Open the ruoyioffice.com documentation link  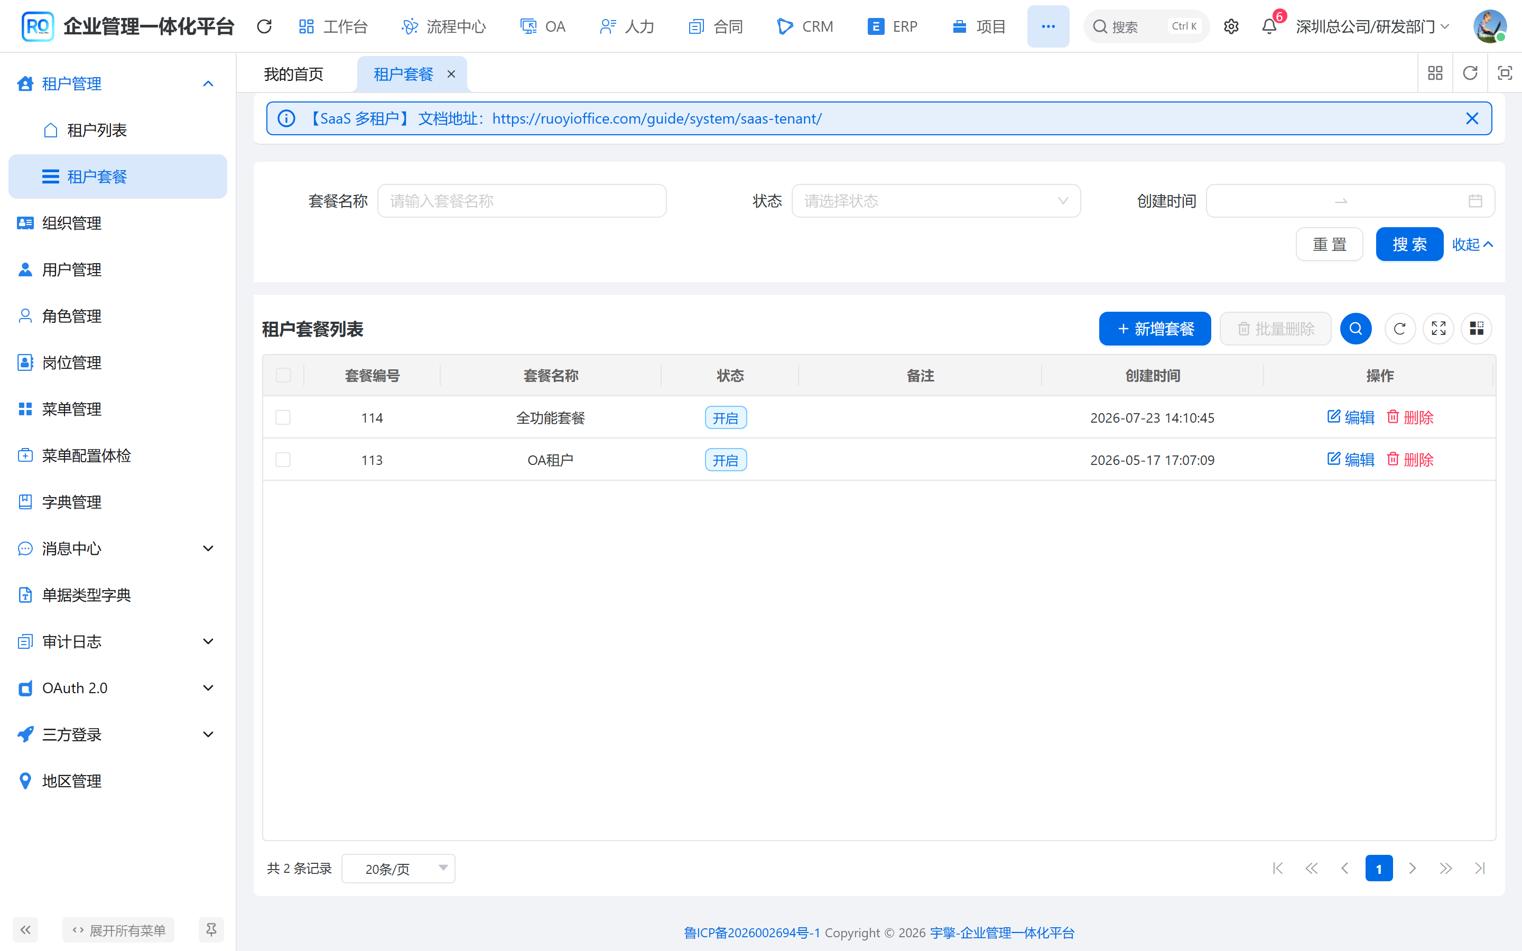[x=656, y=118]
